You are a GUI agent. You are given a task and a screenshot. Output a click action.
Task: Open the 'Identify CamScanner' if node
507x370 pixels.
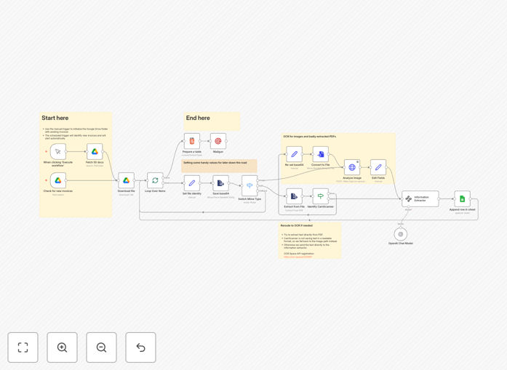(x=321, y=196)
